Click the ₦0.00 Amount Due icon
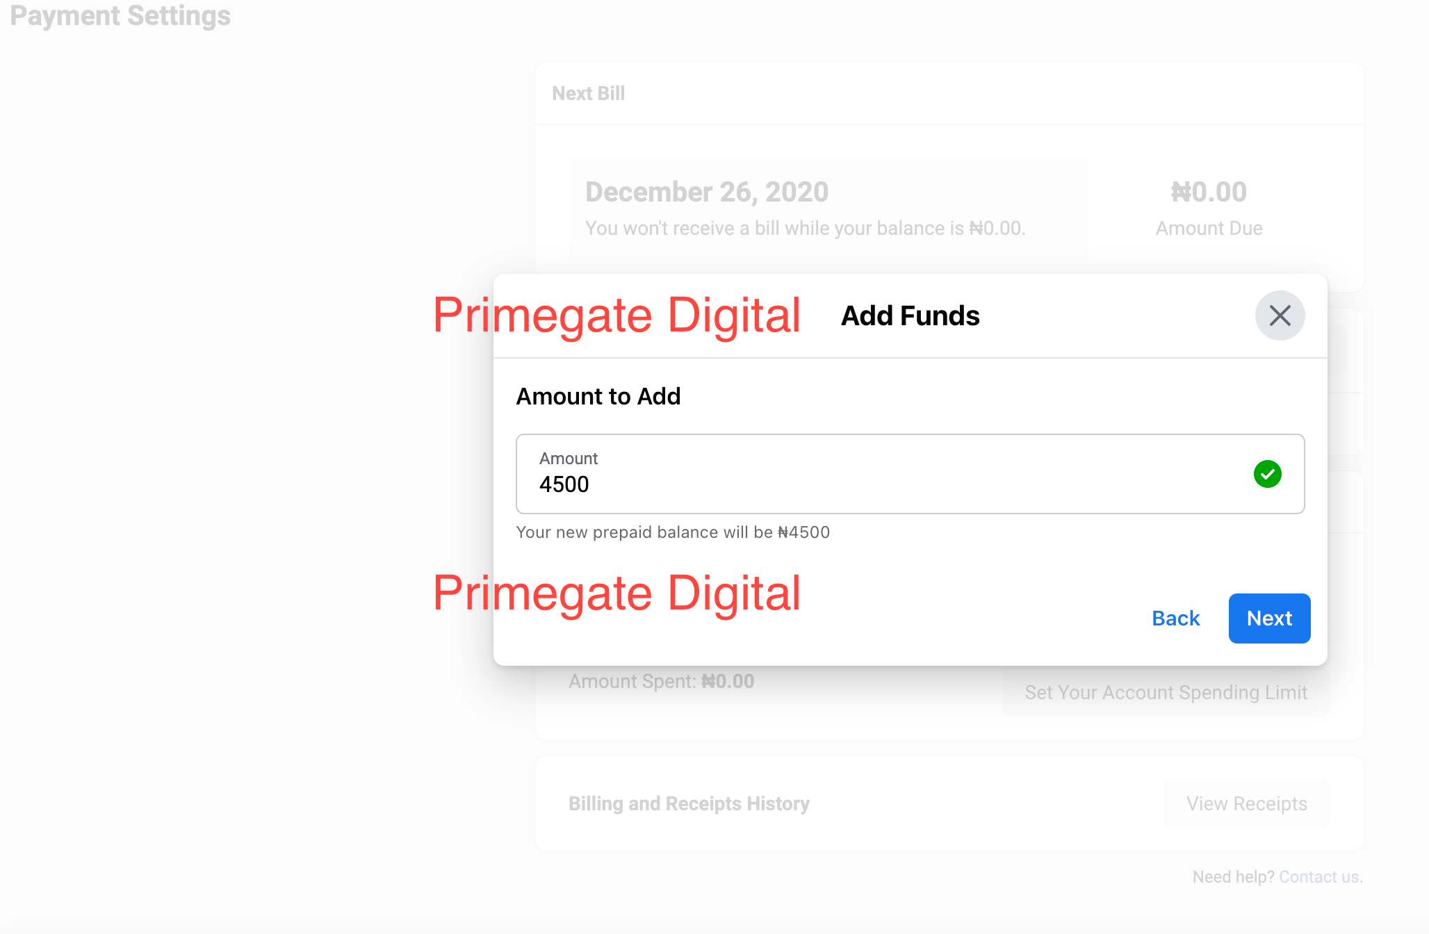This screenshot has height=934, width=1429. pos(1209,206)
